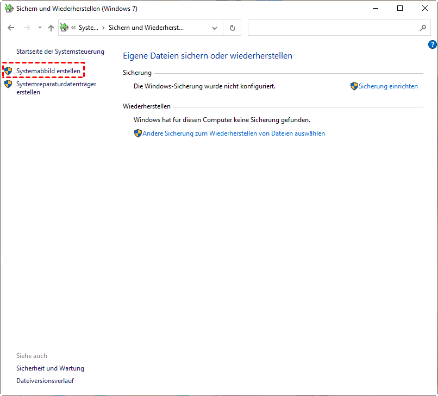Image resolution: width=438 pixels, height=396 pixels.
Task: Click text 'Windows hat für diesen Computer keine Sicherung gefunden.'
Action: tap(222, 120)
